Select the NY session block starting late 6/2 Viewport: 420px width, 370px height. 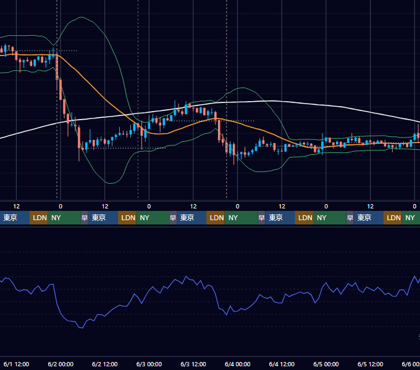(x=153, y=218)
